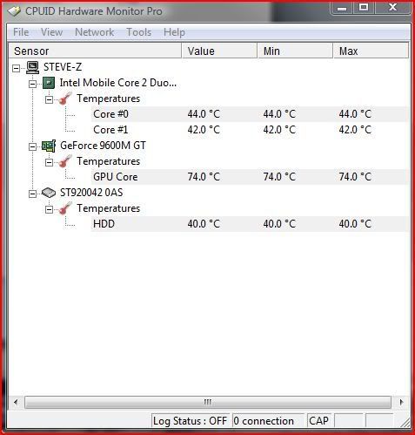This screenshot has height=435, width=415.
Task: Click the ST920042 0AS hard drive icon
Action: click(49, 193)
